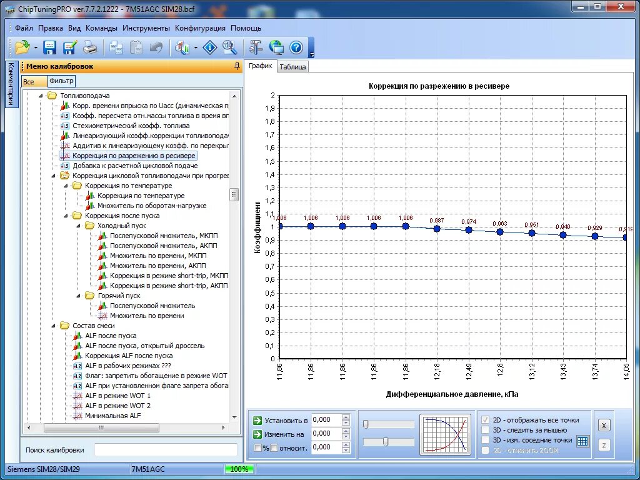This screenshot has width=640, height=480.
Task: Click the vertical scrollbar thumb in calibration tree
Action: (234, 194)
